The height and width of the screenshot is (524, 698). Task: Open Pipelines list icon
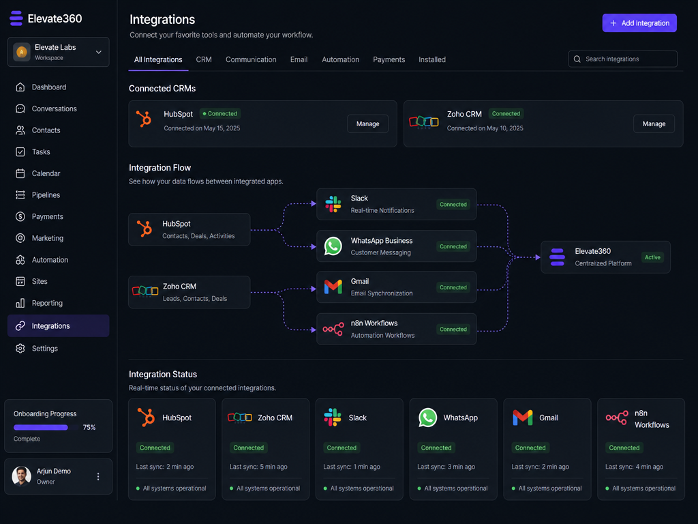20,194
